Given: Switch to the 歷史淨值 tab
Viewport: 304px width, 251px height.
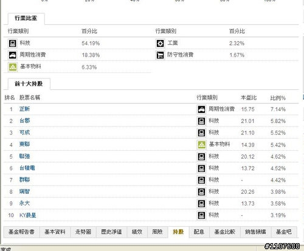Looking at the screenshot, I should [111, 232].
